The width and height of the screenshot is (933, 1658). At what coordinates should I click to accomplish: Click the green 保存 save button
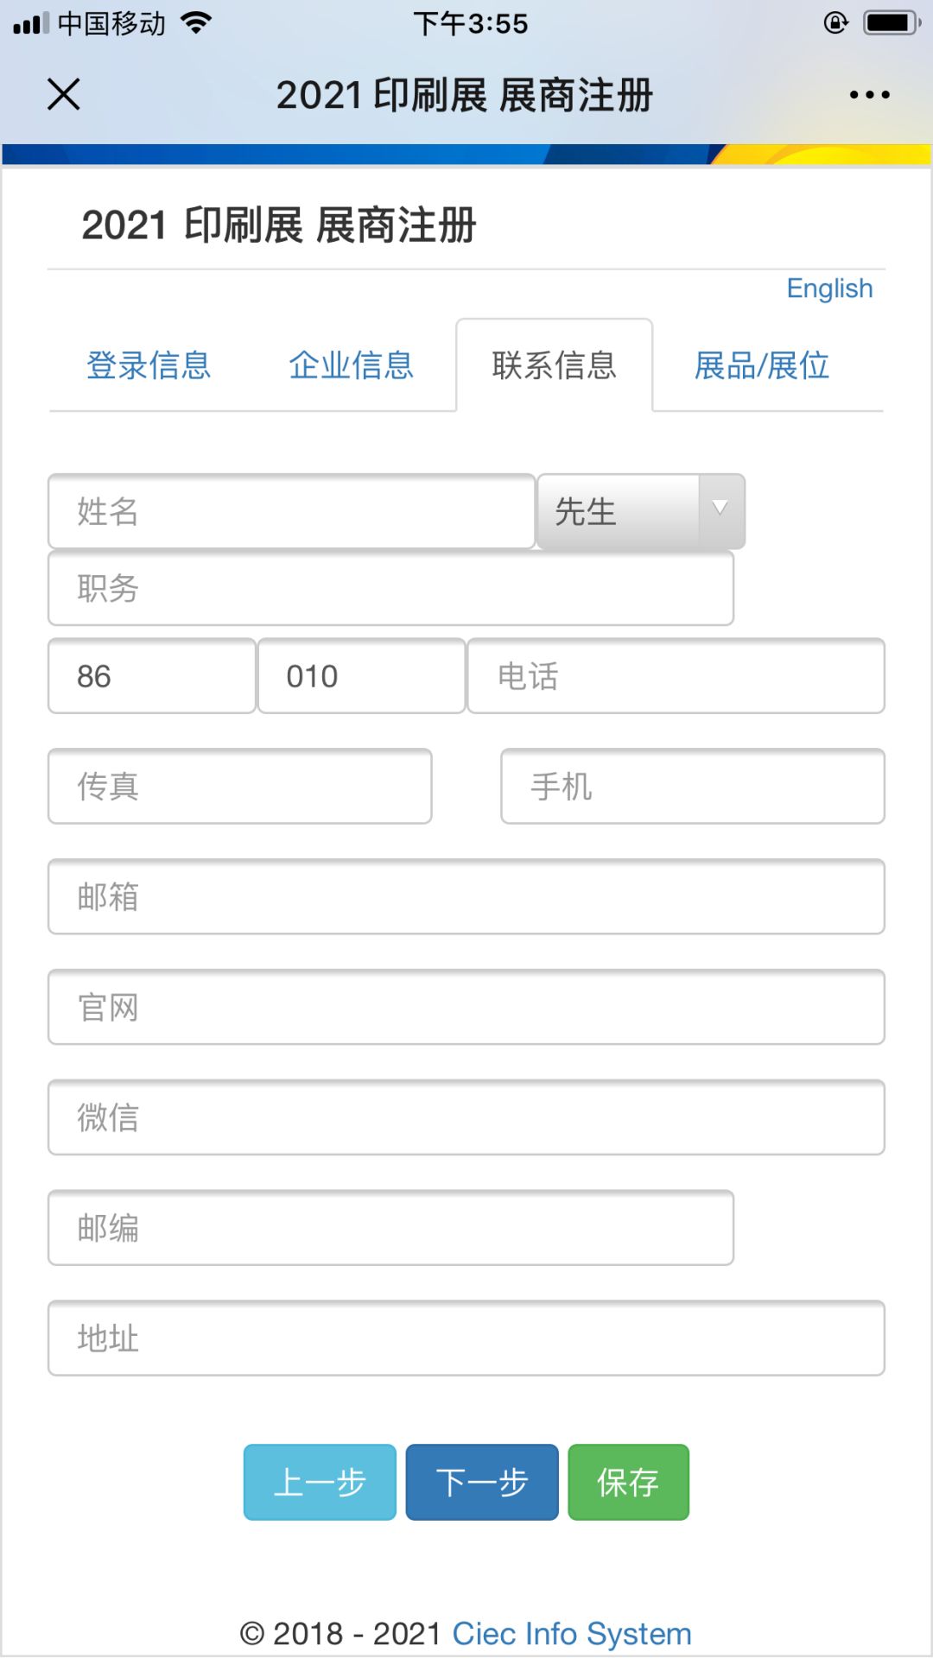[x=628, y=1482]
